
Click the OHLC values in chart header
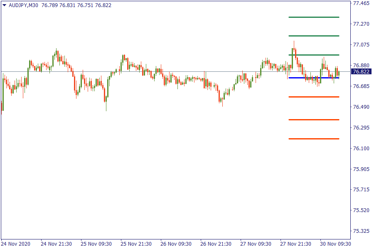click(76, 5)
